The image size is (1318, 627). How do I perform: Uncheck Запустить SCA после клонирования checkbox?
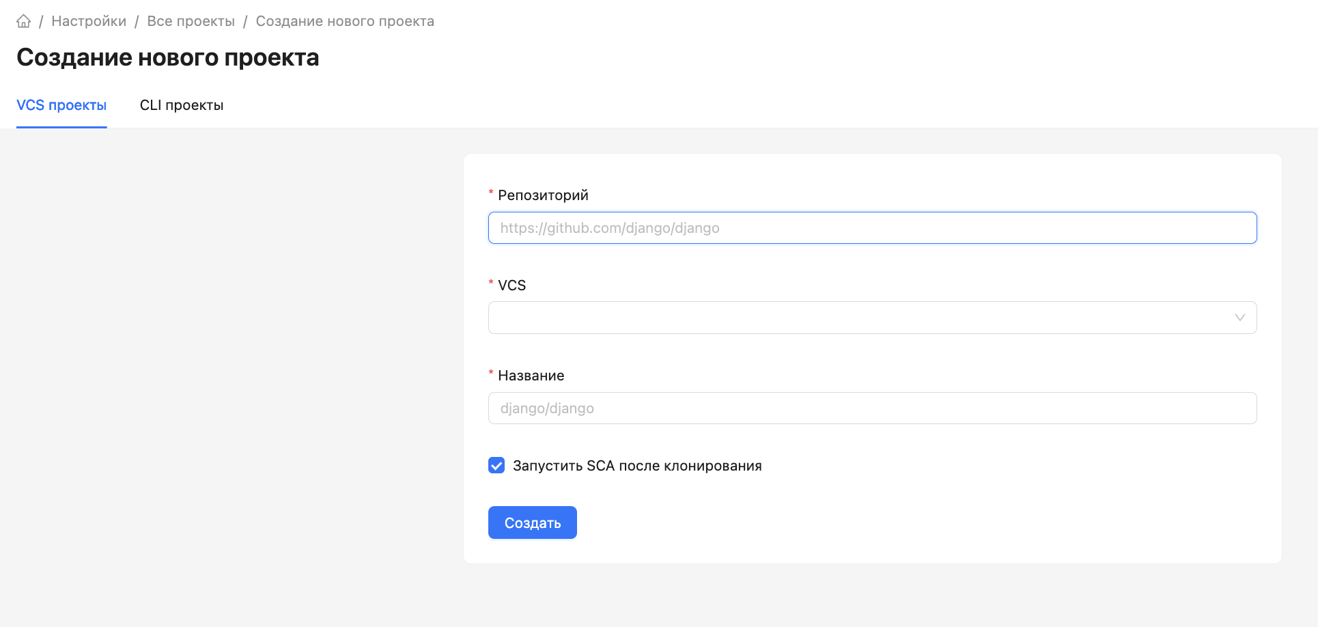[x=496, y=466]
